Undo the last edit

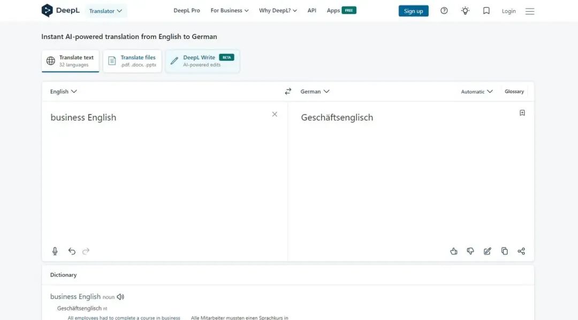(72, 251)
